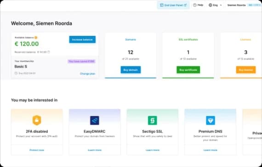Click the Premium DNS card title
Image resolution: width=262 pixels, height=167 pixels.
coord(211,132)
